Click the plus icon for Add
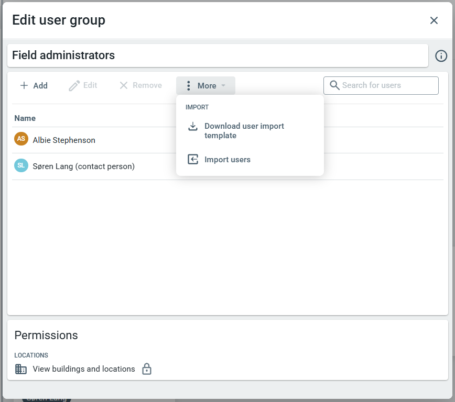Image resolution: width=455 pixels, height=402 pixels. [24, 85]
